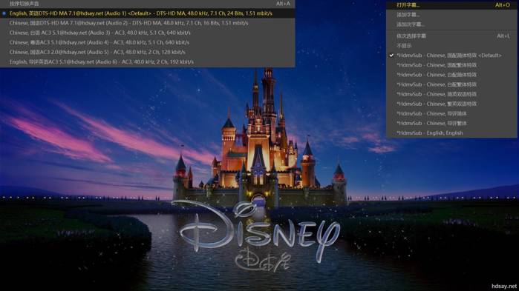Choose 不显示 to hide subtitles
519x291 pixels.
coord(451,45)
